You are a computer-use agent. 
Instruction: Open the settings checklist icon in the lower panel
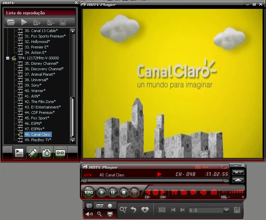click(89, 206)
